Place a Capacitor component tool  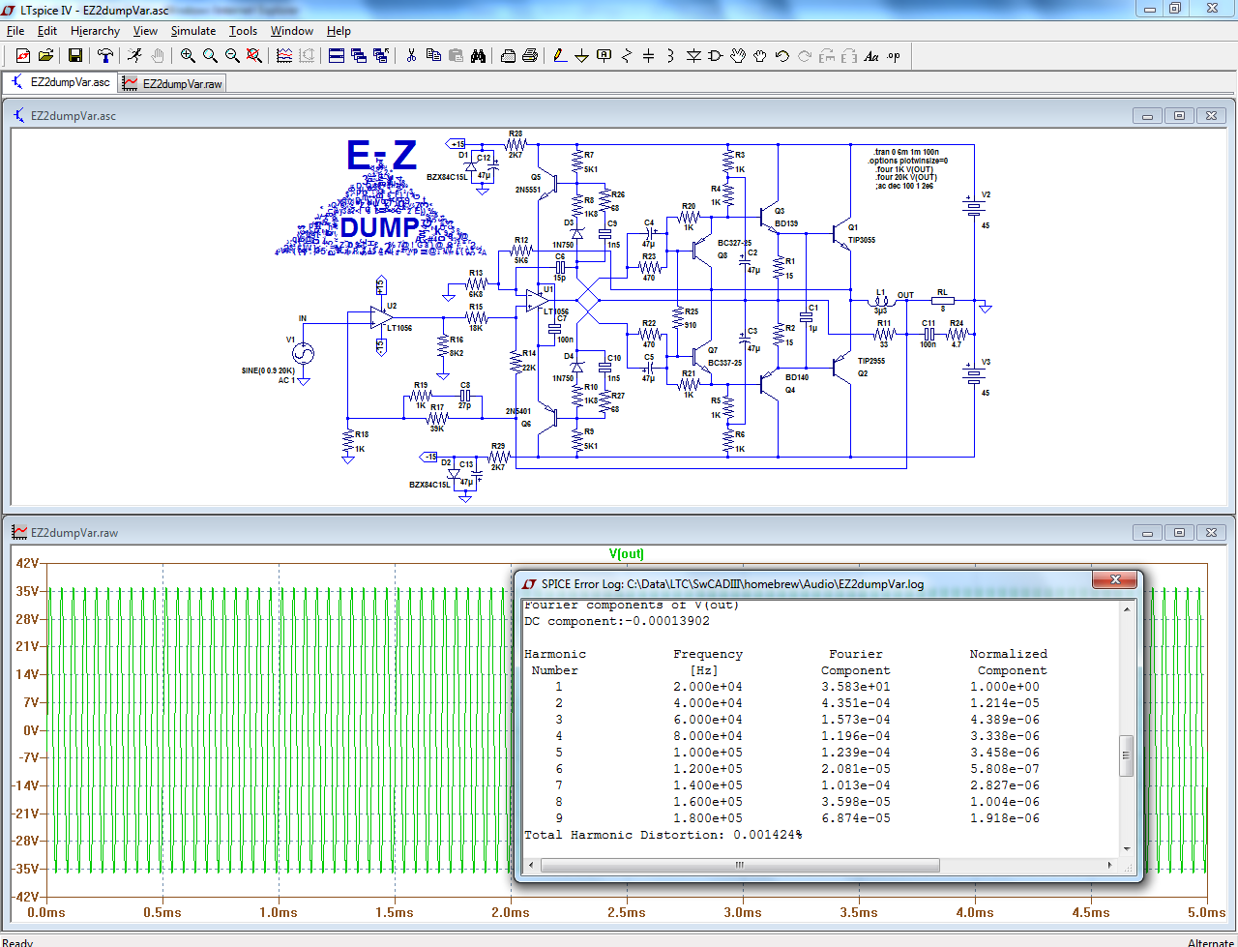tap(649, 56)
